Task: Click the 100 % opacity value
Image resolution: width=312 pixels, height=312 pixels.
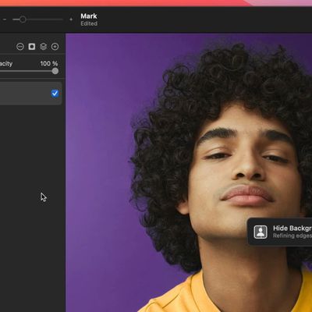Action: (49, 63)
